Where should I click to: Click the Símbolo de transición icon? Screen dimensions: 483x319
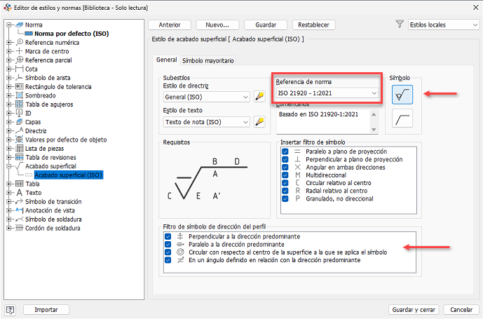[x=20, y=202]
